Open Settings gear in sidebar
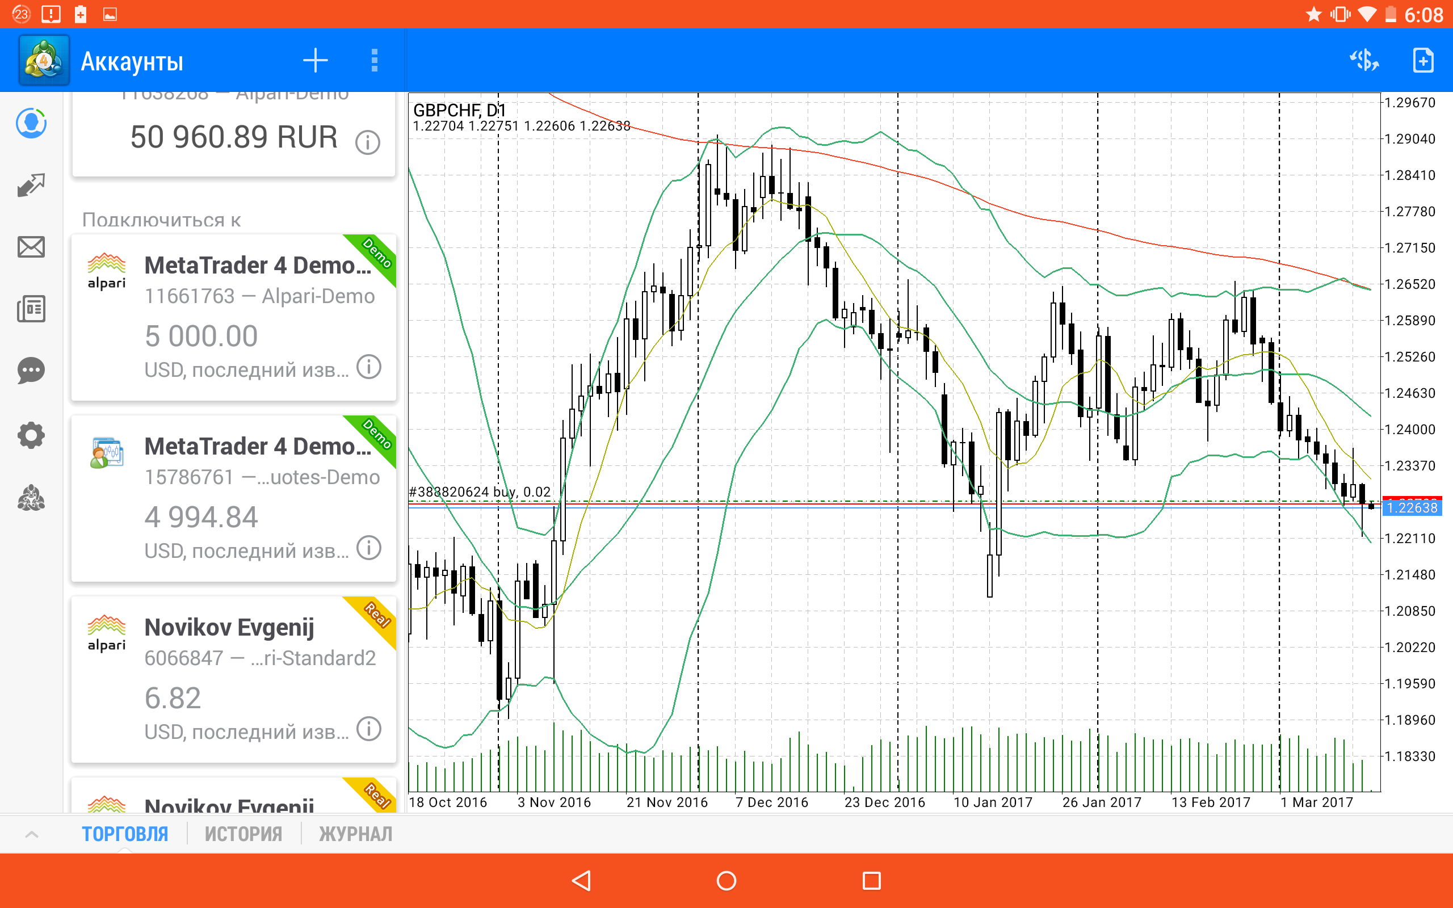Screen dimensions: 1453x908 31,435
